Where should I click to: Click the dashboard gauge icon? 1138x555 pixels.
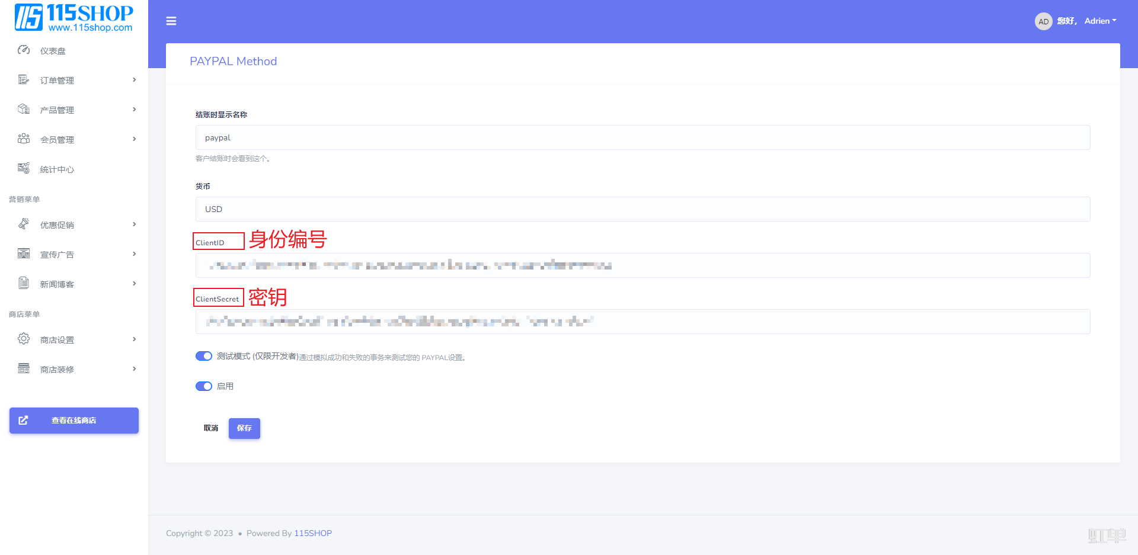(x=24, y=50)
